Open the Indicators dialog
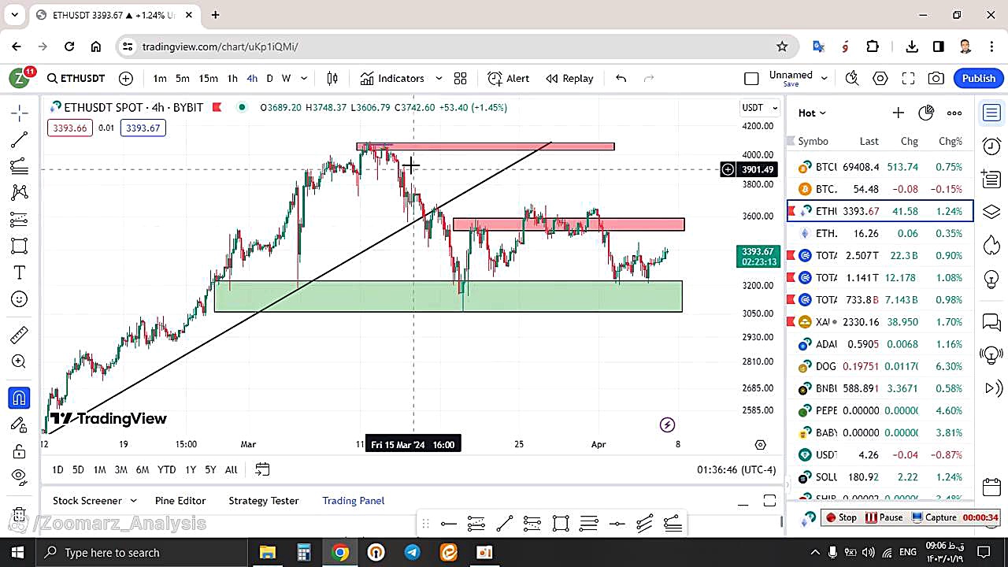 pyautogui.click(x=392, y=78)
